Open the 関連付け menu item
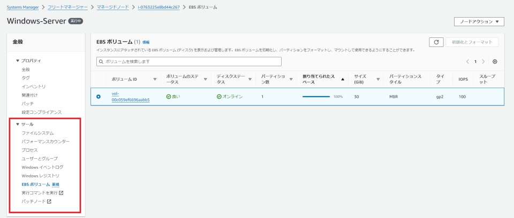This screenshot has height=218, width=514. (x=29, y=95)
